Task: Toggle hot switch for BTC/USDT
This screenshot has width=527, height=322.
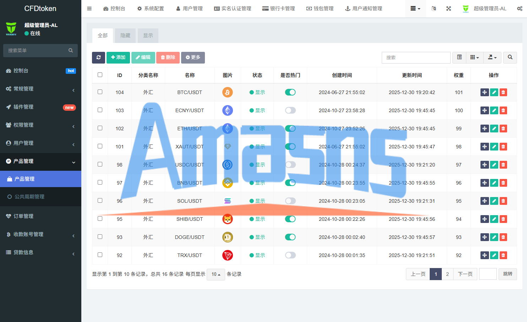Action: click(x=290, y=92)
